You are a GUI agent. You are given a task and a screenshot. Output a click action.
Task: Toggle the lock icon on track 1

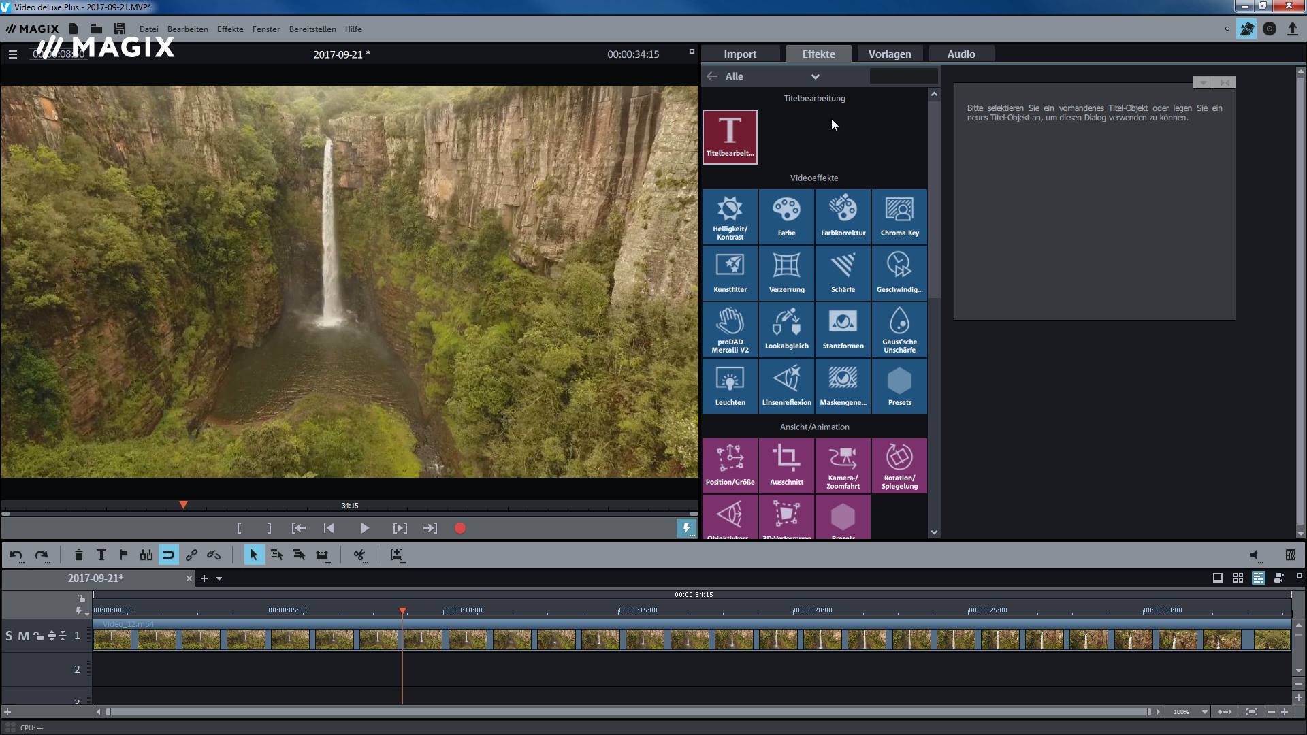(38, 636)
